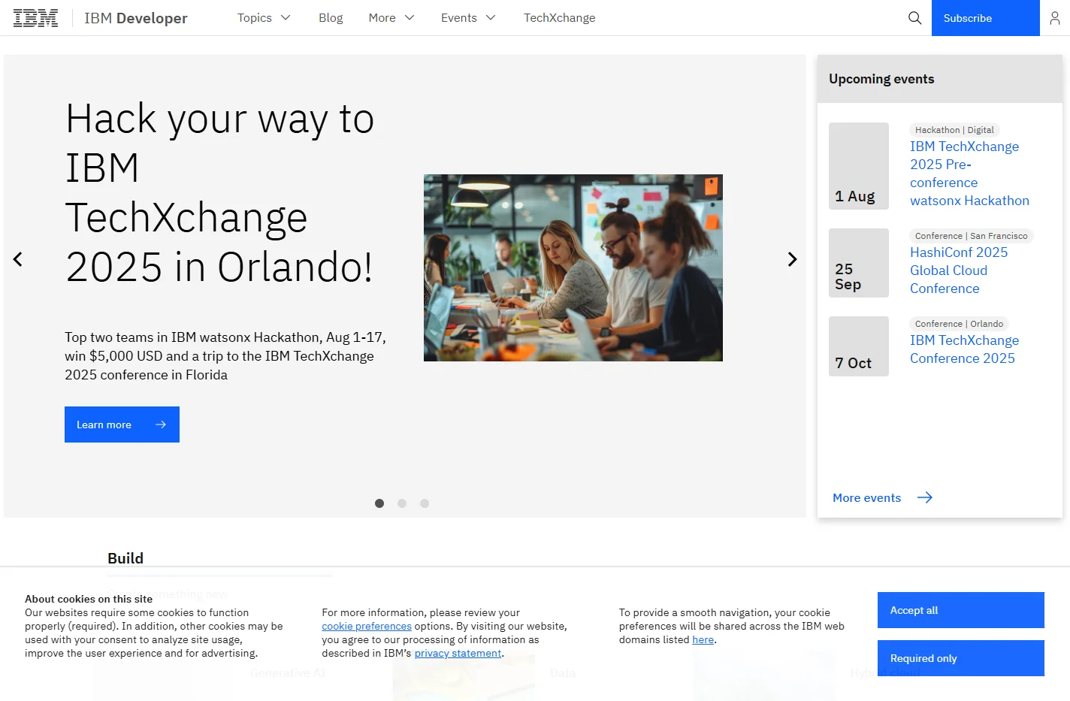The height and width of the screenshot is (701, 1070).
Task: Open the user profile icon
Action: tap(1055, 18)
